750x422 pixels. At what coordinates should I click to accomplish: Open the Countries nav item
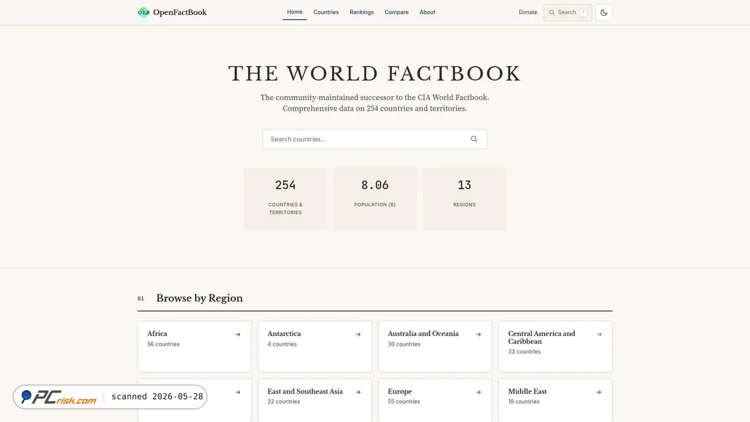pyautogui.click(x=326, y=12)
